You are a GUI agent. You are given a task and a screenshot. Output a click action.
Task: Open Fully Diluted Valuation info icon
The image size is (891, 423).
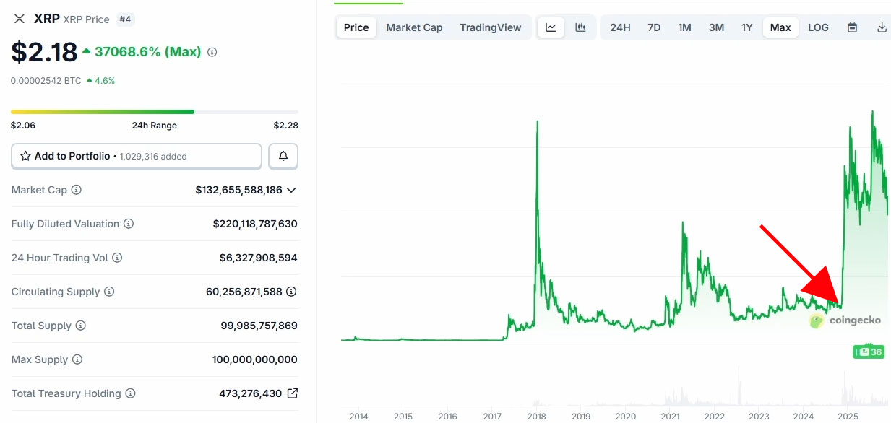tap(129, 224)
